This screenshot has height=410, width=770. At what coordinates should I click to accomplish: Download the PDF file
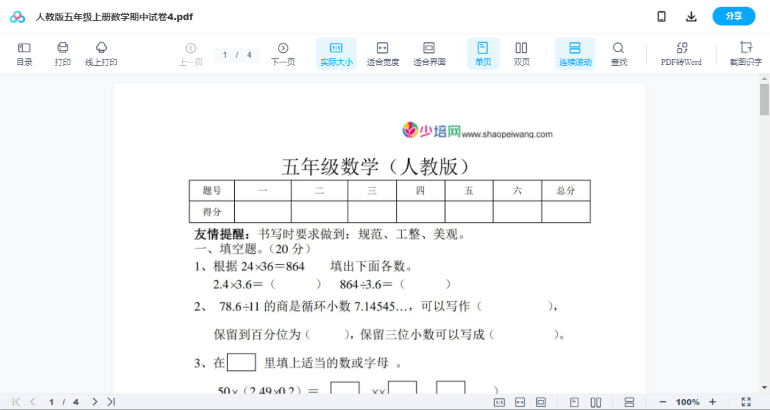click(691, 17)
